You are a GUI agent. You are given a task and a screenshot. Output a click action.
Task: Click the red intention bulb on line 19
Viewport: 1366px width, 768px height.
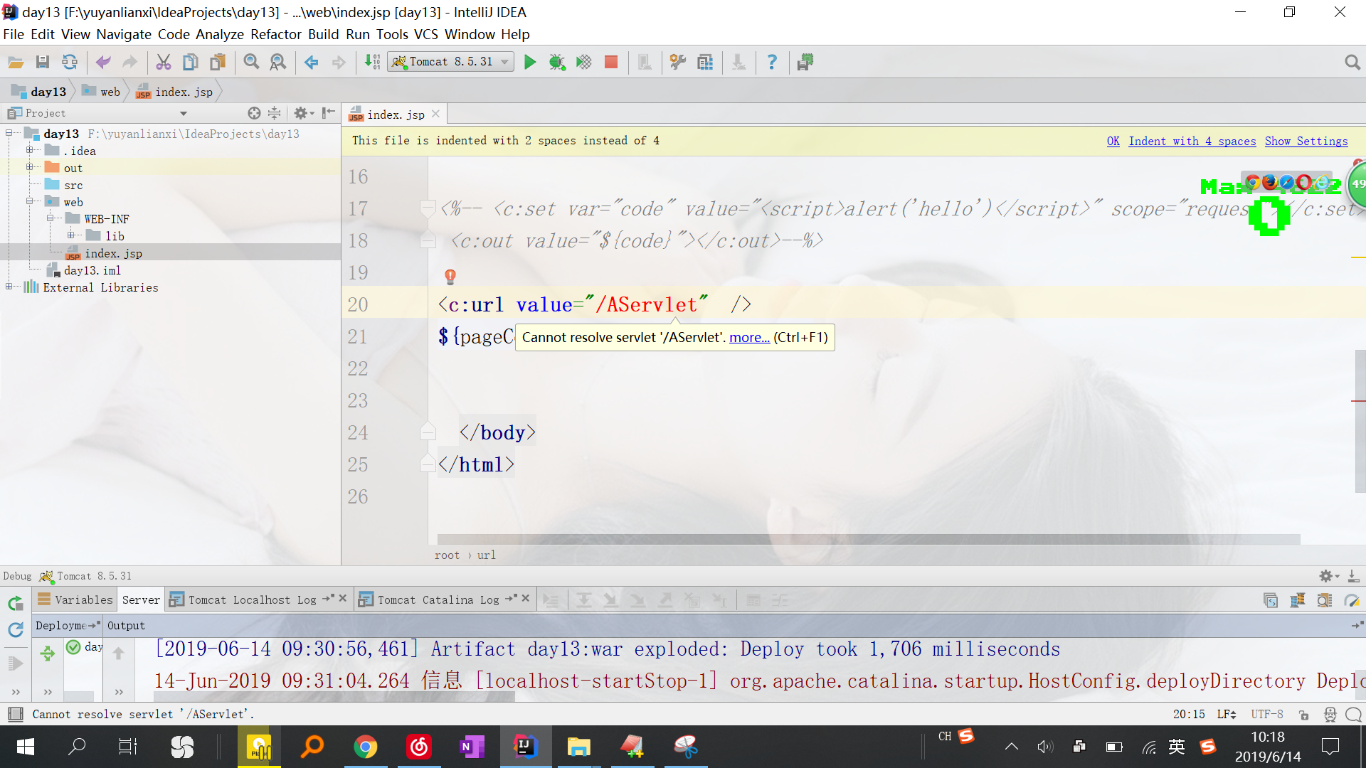click(450, 276)
